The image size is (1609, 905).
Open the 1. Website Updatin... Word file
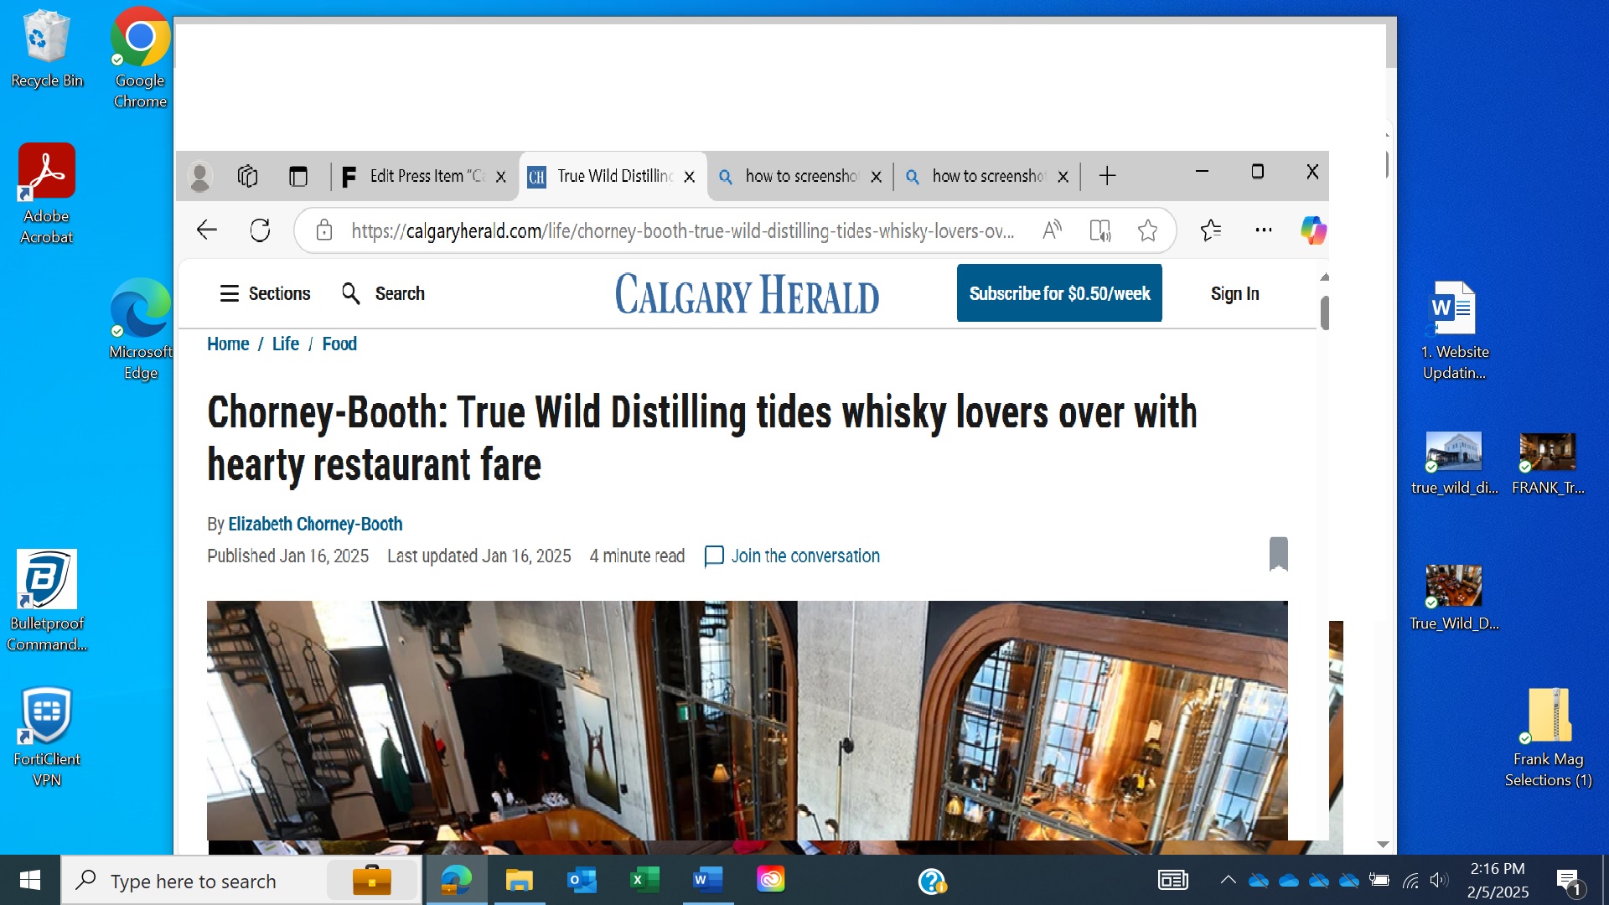pos(1454,329)
